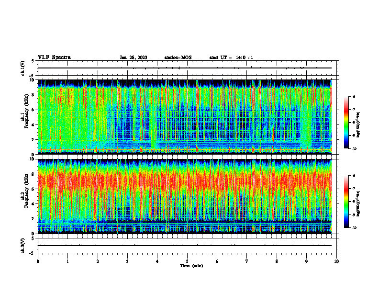This screenshot has height=293, width=379.
Task: Click the time axis tick label '7'
Action: point(247,261)
